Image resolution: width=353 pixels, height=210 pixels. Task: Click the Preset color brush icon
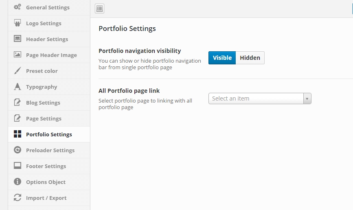(18, 70)
